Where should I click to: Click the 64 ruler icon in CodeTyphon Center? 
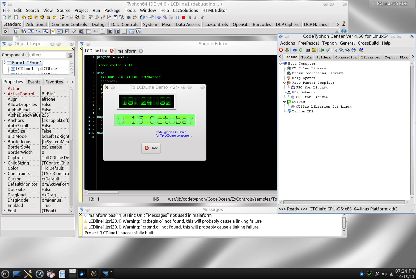coord(361,50)
